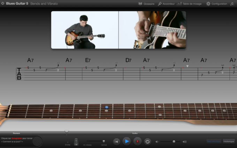Open the Historique button
The height and width of the screenshot is (148, 237).
click(229, 141)
